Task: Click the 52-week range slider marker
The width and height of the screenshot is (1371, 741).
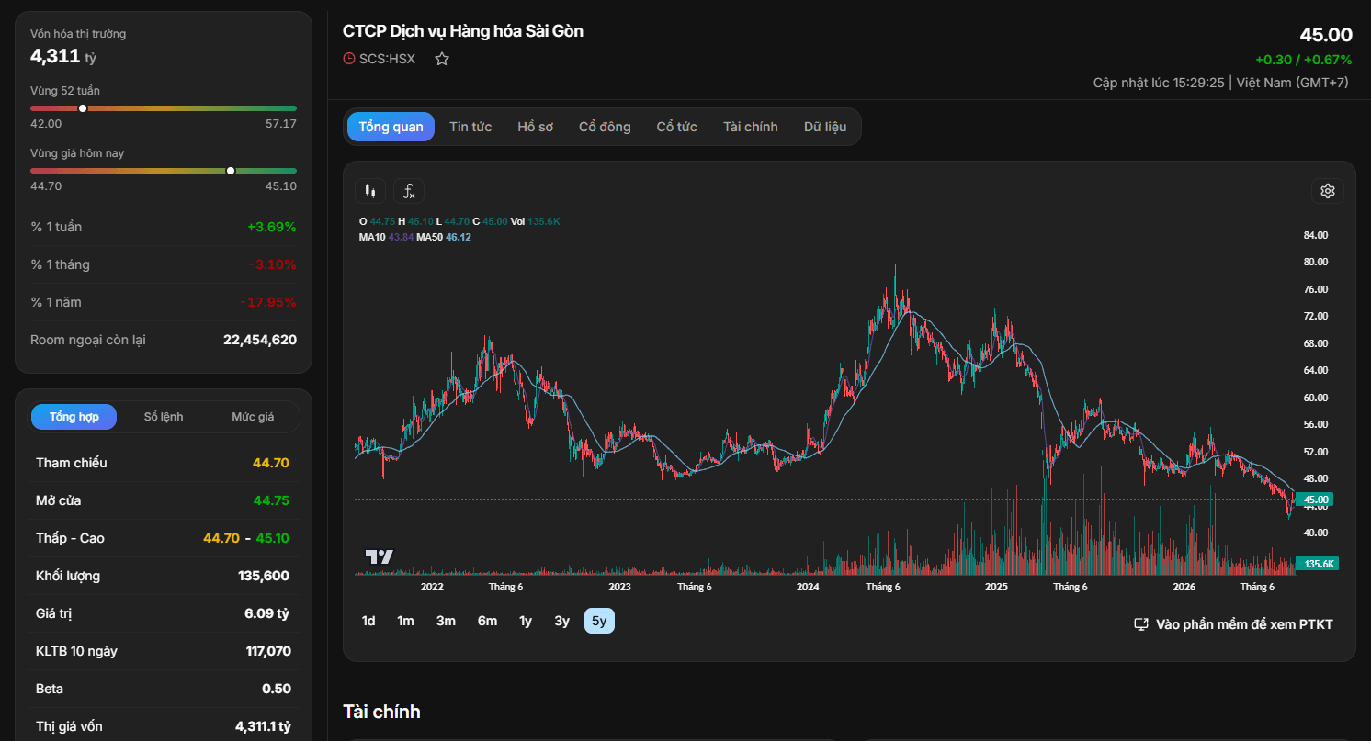Action: (83, 108)
